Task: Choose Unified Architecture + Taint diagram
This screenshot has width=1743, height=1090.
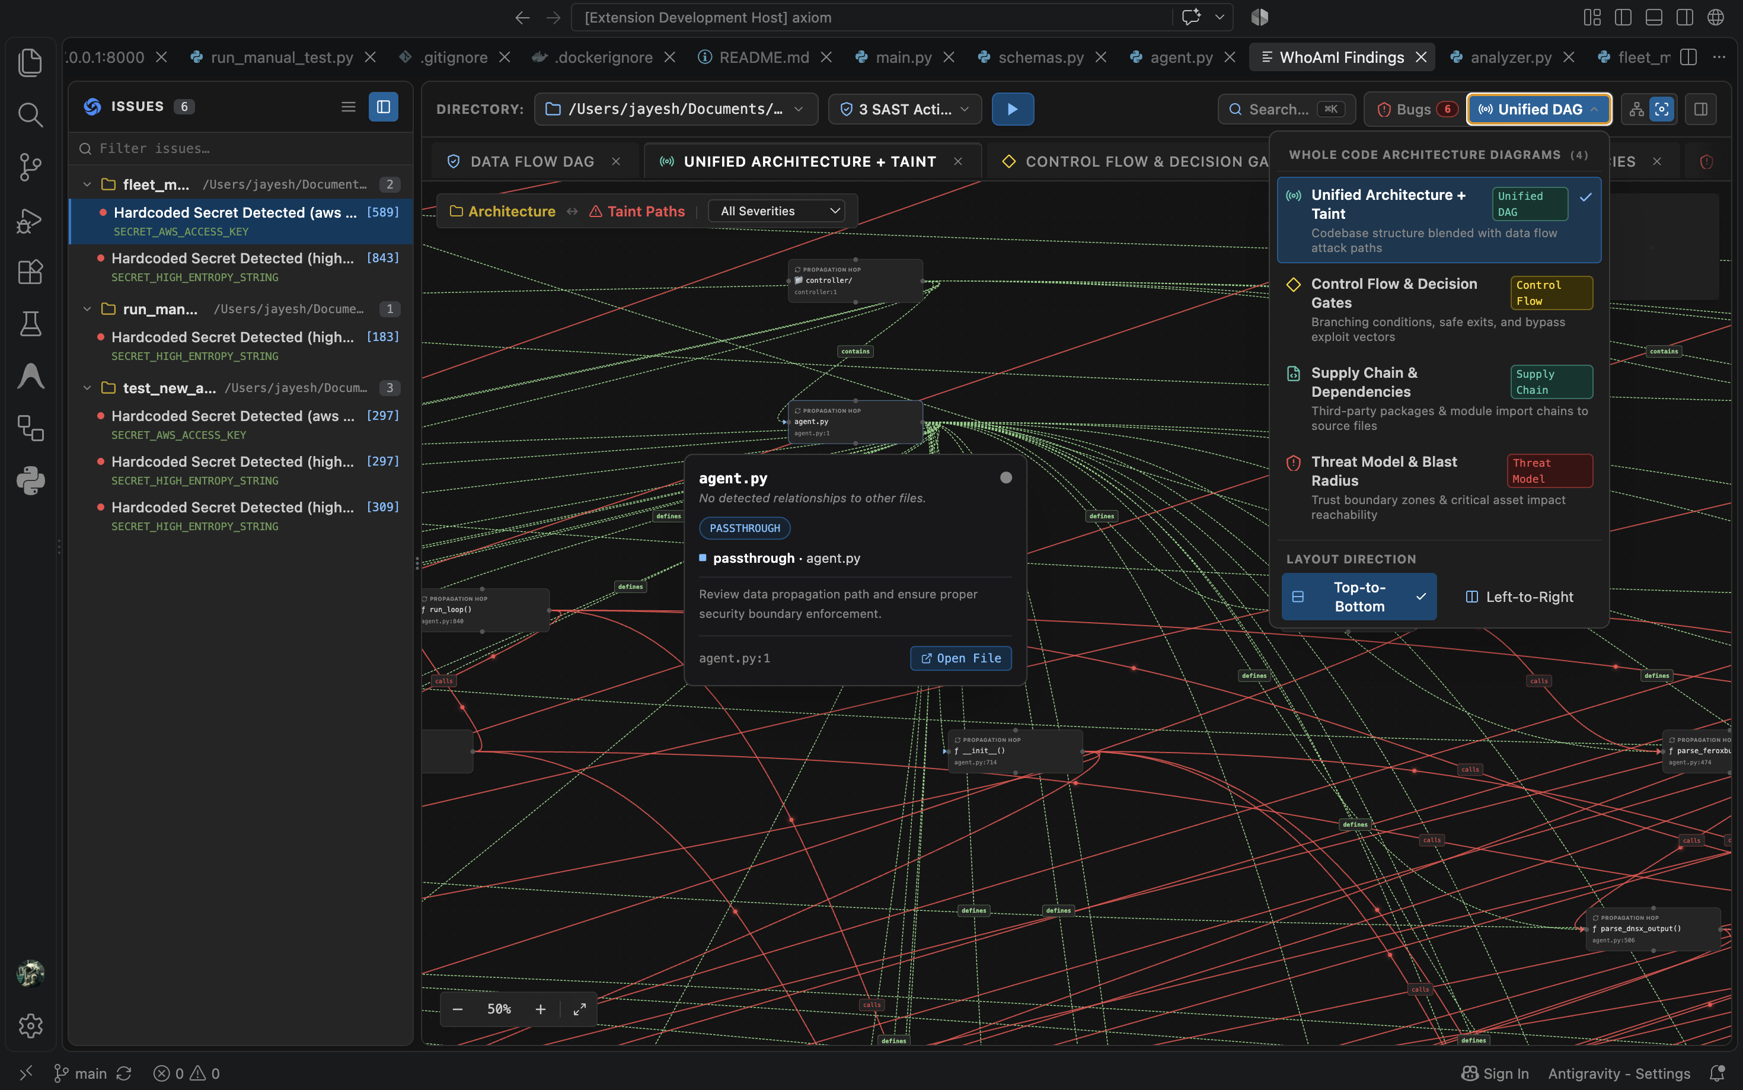Action: pos(1439,220)
